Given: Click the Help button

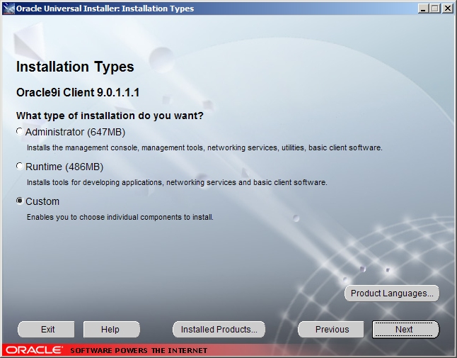Looking at the screenshot, I should [111, 330].
